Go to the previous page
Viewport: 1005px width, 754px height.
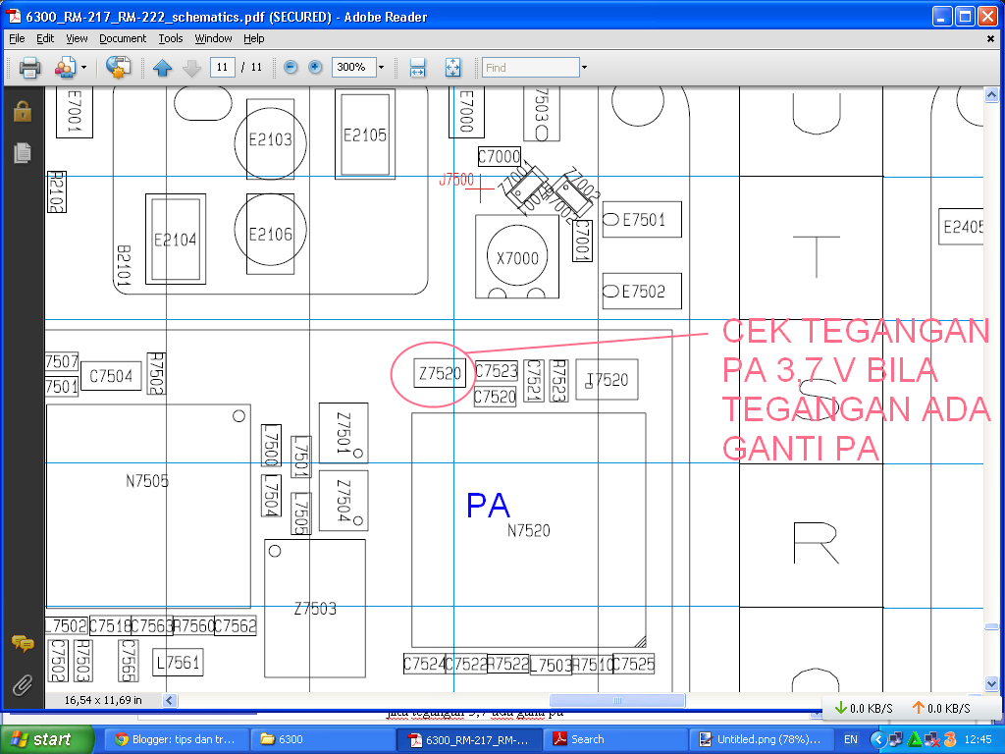click(x=164, y=69)
